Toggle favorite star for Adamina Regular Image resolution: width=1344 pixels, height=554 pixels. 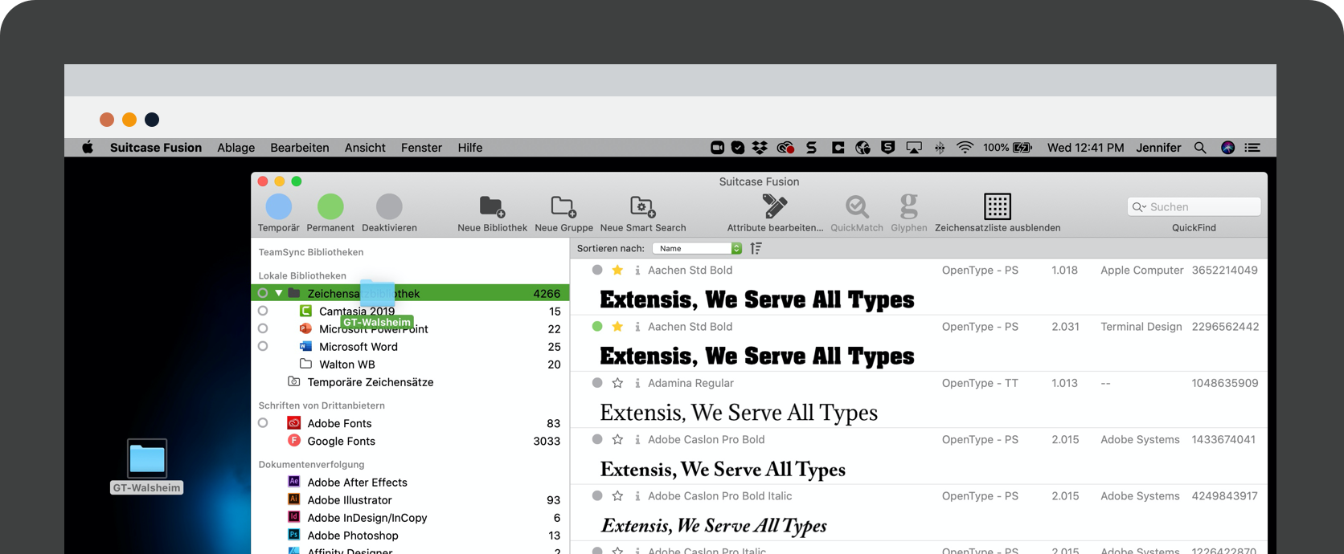[x=617, y=383]
